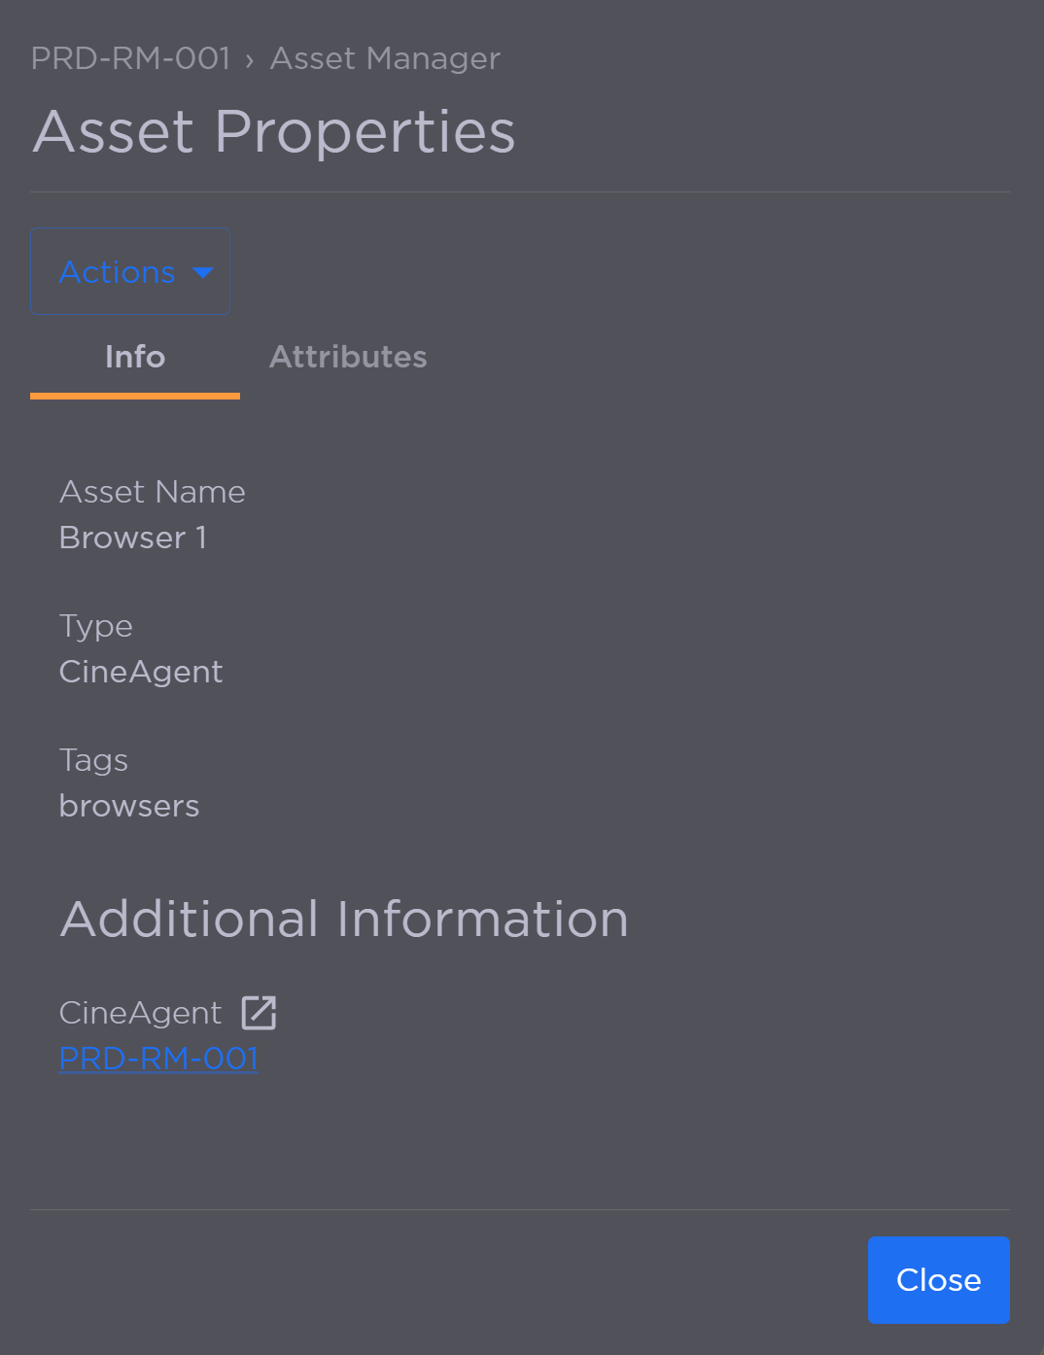1044x1355 pixels.
Task: Click the browsers tag value
Action: (129, 806)
